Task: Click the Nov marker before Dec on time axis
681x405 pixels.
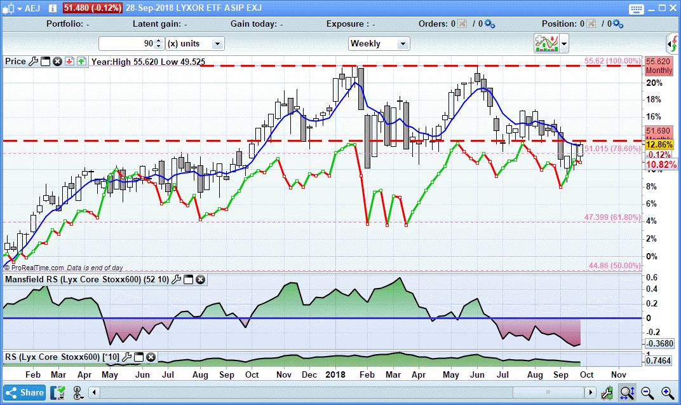Action: pos(283,374)
